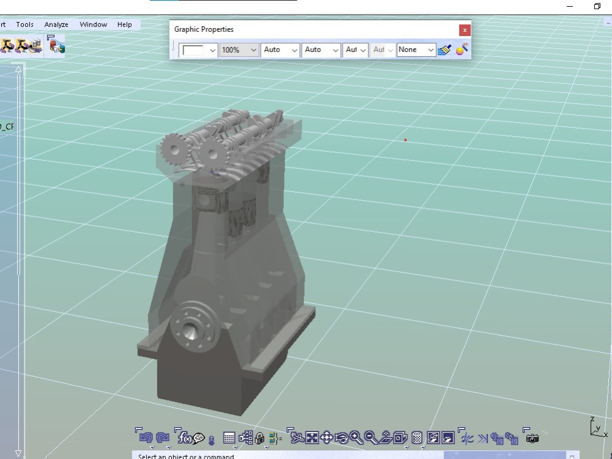Viewport: 612px width, 459px height.
Task: Click the workbench icon with red cylinder
Action: [57, 47]
